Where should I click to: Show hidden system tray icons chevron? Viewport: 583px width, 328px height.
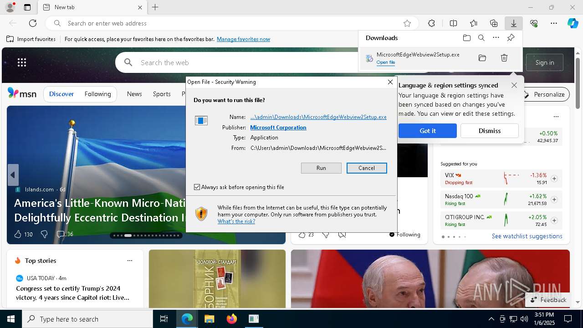click(491, 319)
